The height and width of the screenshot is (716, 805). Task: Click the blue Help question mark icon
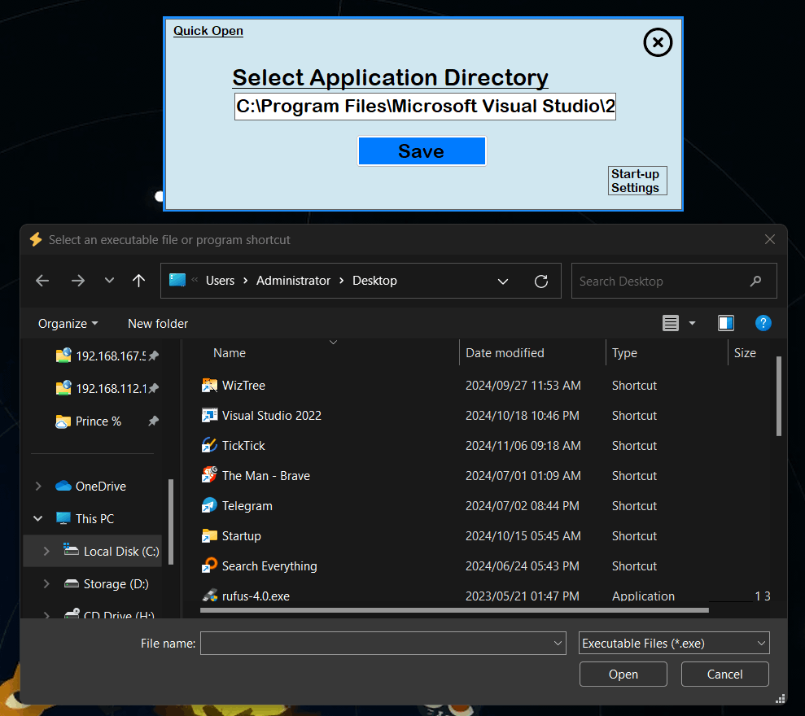[x=763, y=324]
